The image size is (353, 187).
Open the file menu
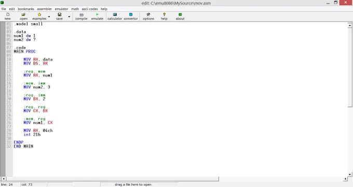4,9
